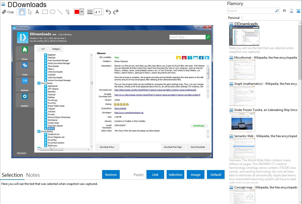Click the Direct Download button
The height and width of the screenshot is (204, 302).
point(198,147)
